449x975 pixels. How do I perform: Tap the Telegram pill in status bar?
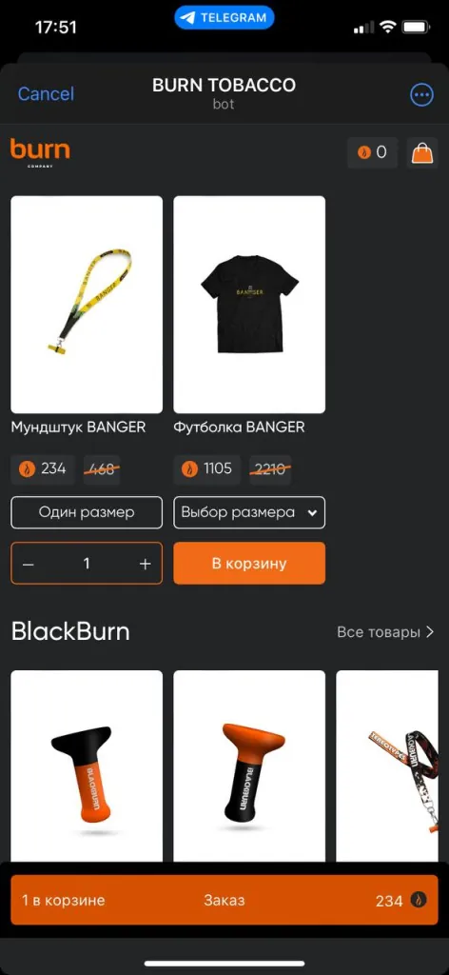(x=224, y=17)
